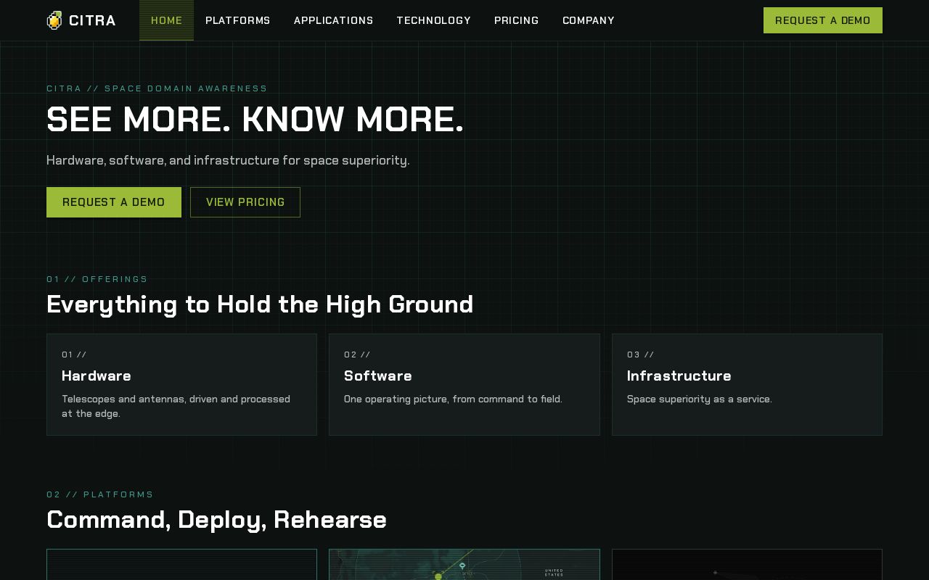
Task: Go to the Home nav item
Action: click(x=166, y=20)
